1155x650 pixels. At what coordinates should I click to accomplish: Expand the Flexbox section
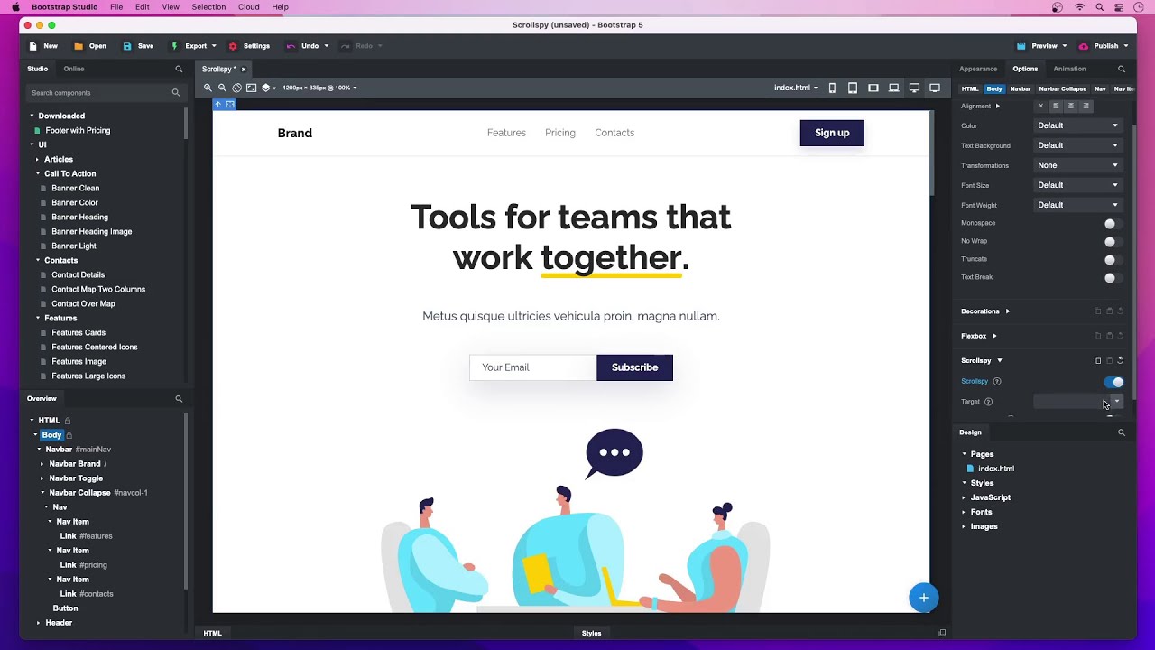pyautogui.click(x=977, y=335)
